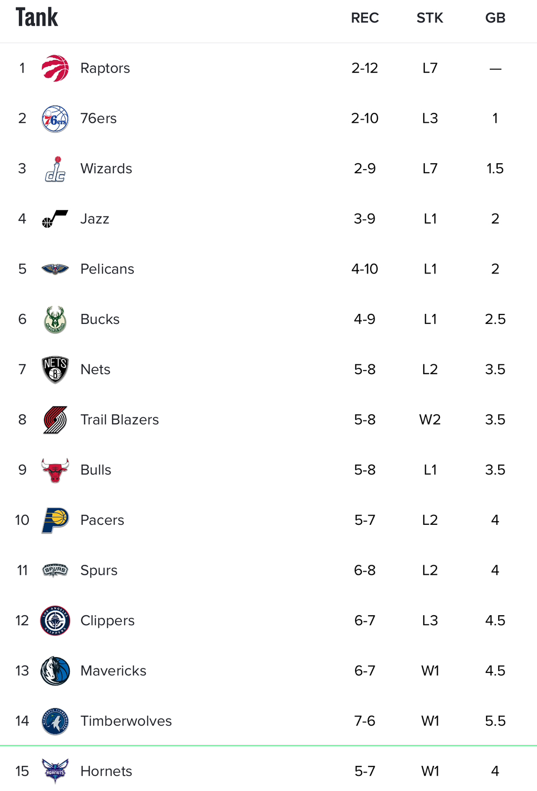This screenshot has height=791, width=537.
Task: Open the Mavericks team name link
Action: [113, 671]
